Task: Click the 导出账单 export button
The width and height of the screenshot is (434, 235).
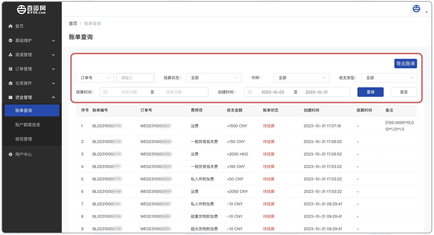Action: [x=406, y=63]
